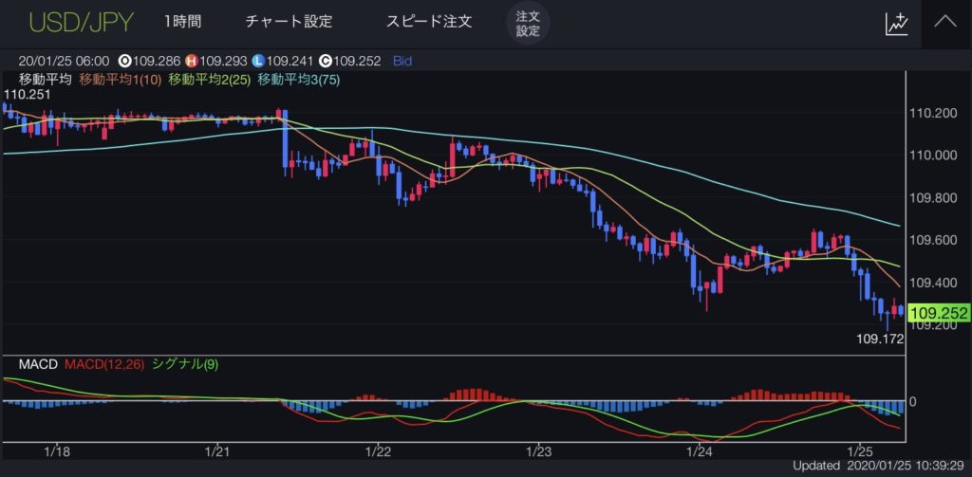972x477 pixels.
Task: Click the 移動平均1(10) legend label
Action: pos(121,80)
